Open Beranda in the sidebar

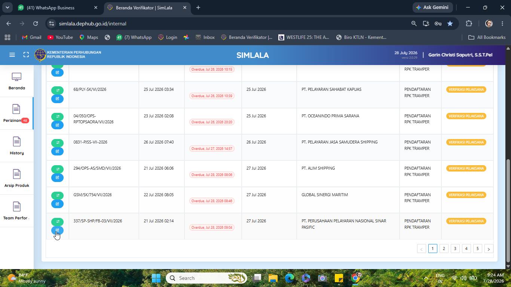16,81
